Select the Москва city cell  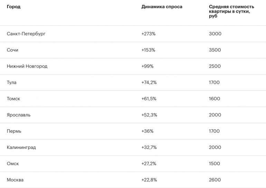[x=15, y=180]
